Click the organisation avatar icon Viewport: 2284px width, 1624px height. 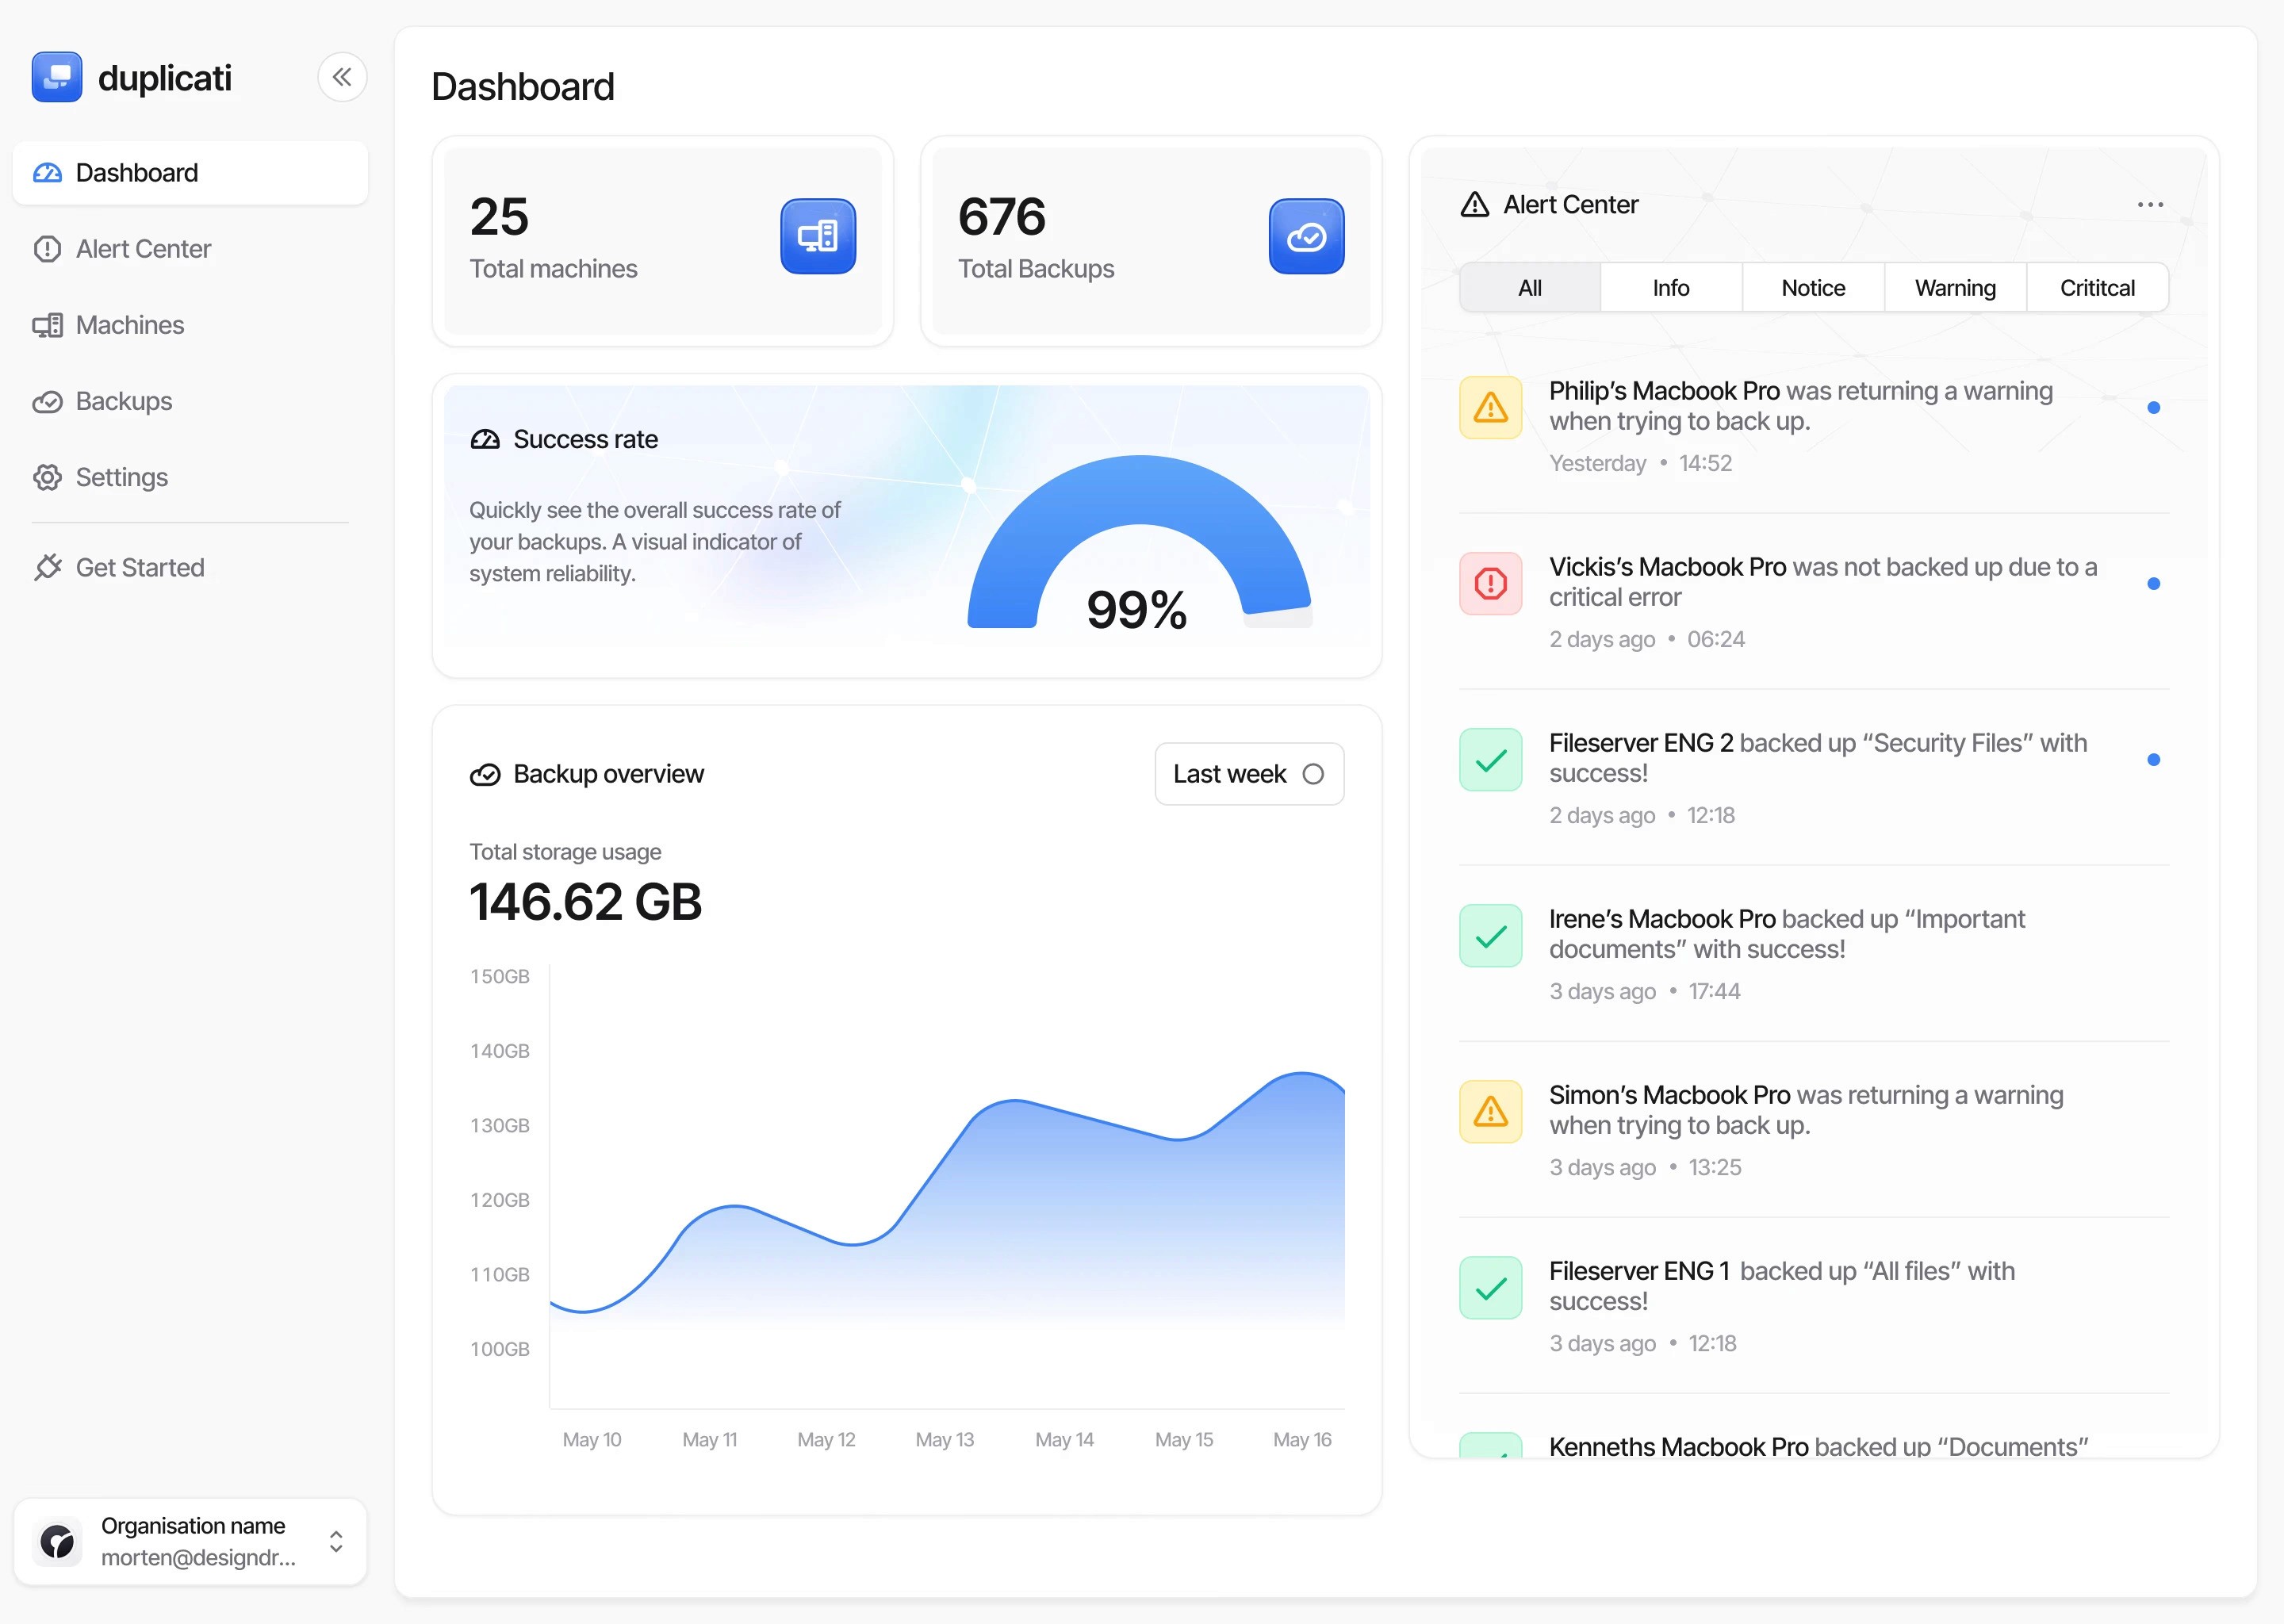[58, 1541]
